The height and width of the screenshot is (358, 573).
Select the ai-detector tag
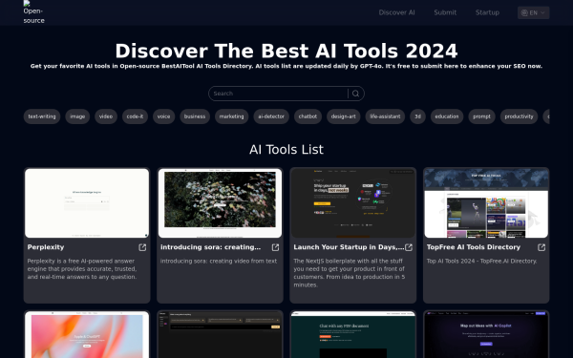[x=271, y=116]
